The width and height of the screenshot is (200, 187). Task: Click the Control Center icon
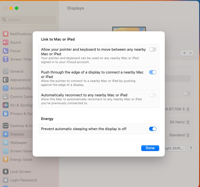pos(6,97)
